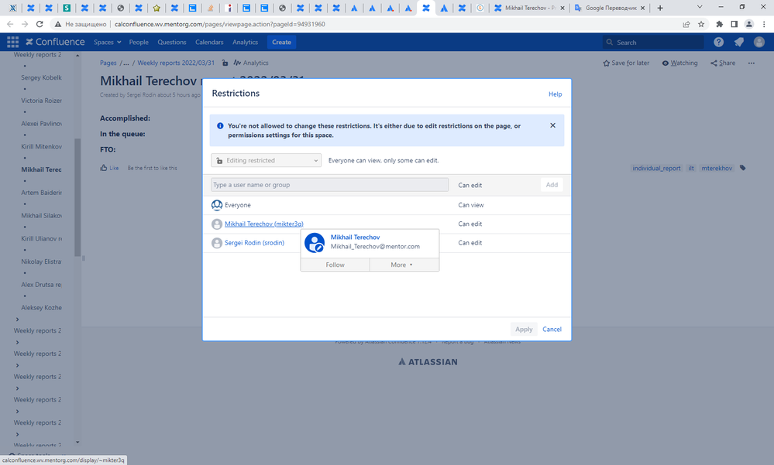The width and height of the screenshot is (774, 465).
Task: Open Nikolay Elistra page in sidebar
Action: (x=42, y=262)
